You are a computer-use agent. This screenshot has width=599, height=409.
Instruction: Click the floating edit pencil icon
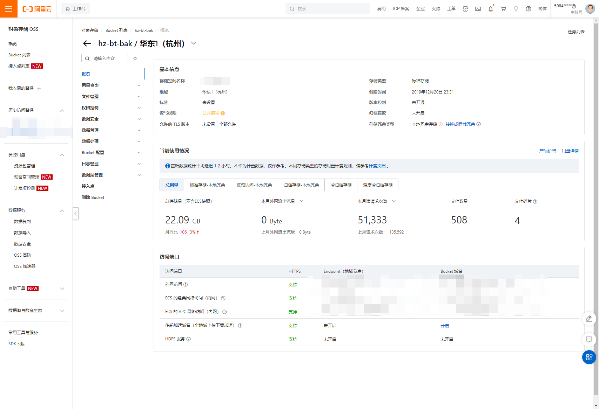(589, 318)
